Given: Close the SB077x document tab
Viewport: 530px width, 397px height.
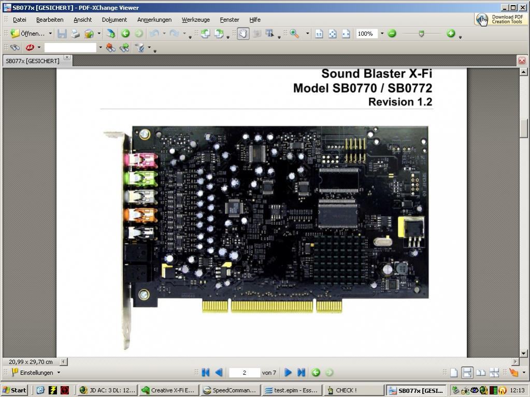Looking at the screenshot, I should click(x=67, y=57).
